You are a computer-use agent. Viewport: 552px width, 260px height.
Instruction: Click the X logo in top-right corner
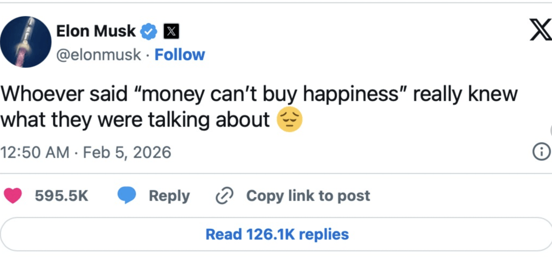pos(538,32)
